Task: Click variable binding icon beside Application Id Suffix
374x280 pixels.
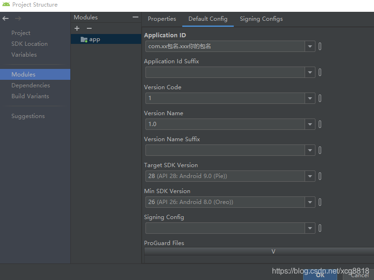Action: point(320,72)
